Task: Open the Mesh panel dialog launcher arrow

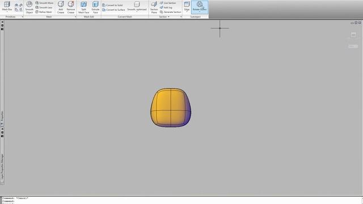Action: (x=75, y=16)
